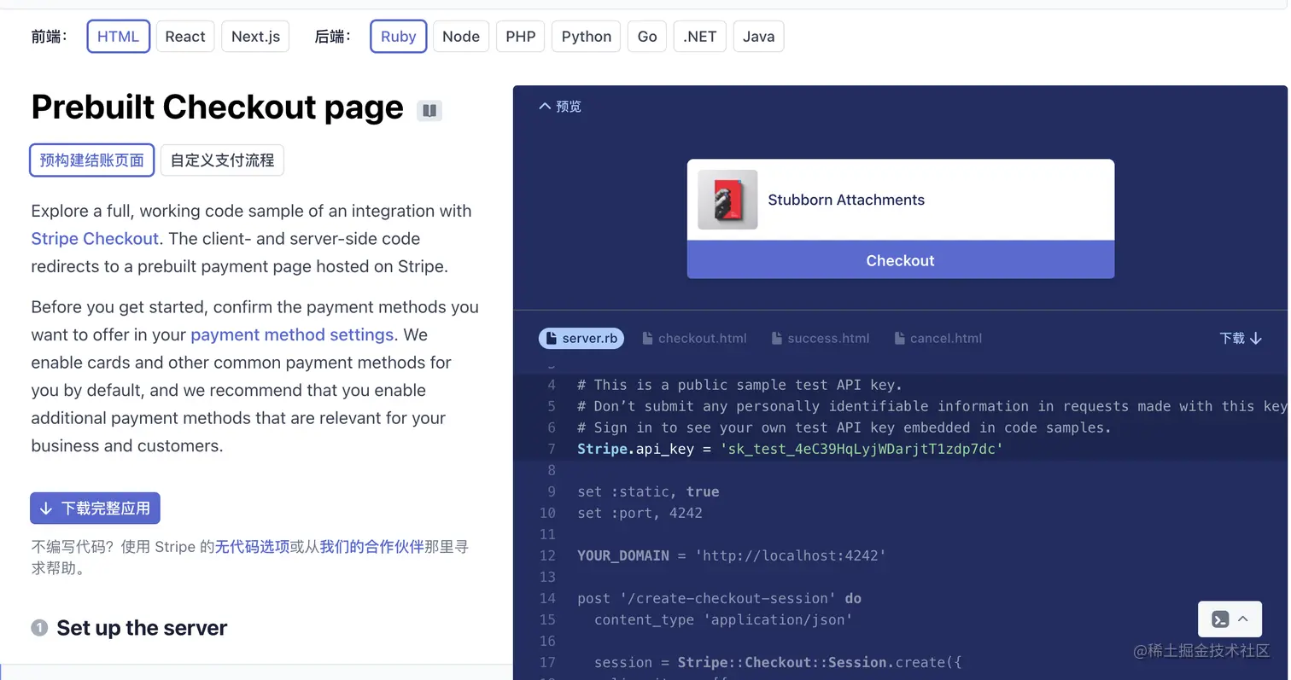
Task: Click the 后端： label
Action: click(x=332, y=37)
